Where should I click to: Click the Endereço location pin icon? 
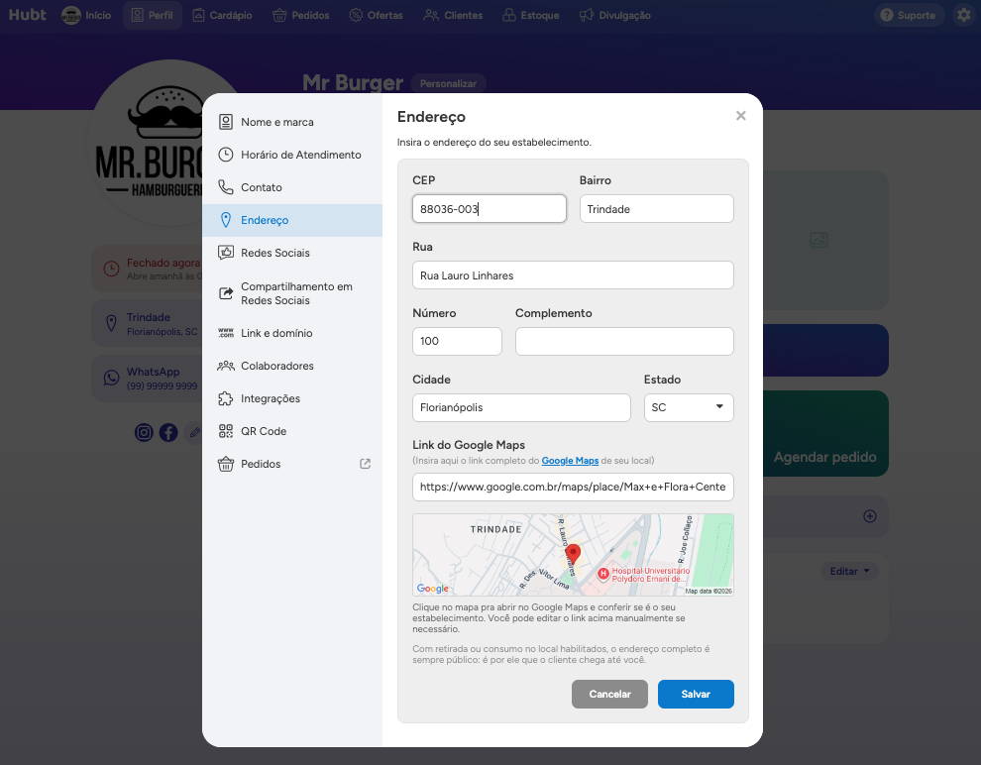[226, 220]
